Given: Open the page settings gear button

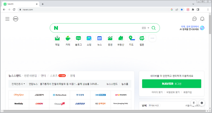Looking at the screenshot, I should coord(202,103).
